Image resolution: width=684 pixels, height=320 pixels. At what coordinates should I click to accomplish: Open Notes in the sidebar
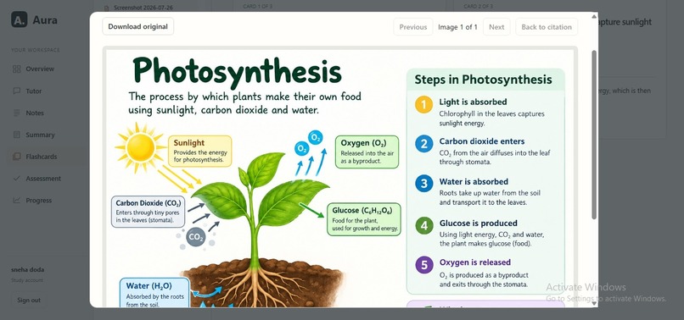pyautogui.click(x=35, y=113)
